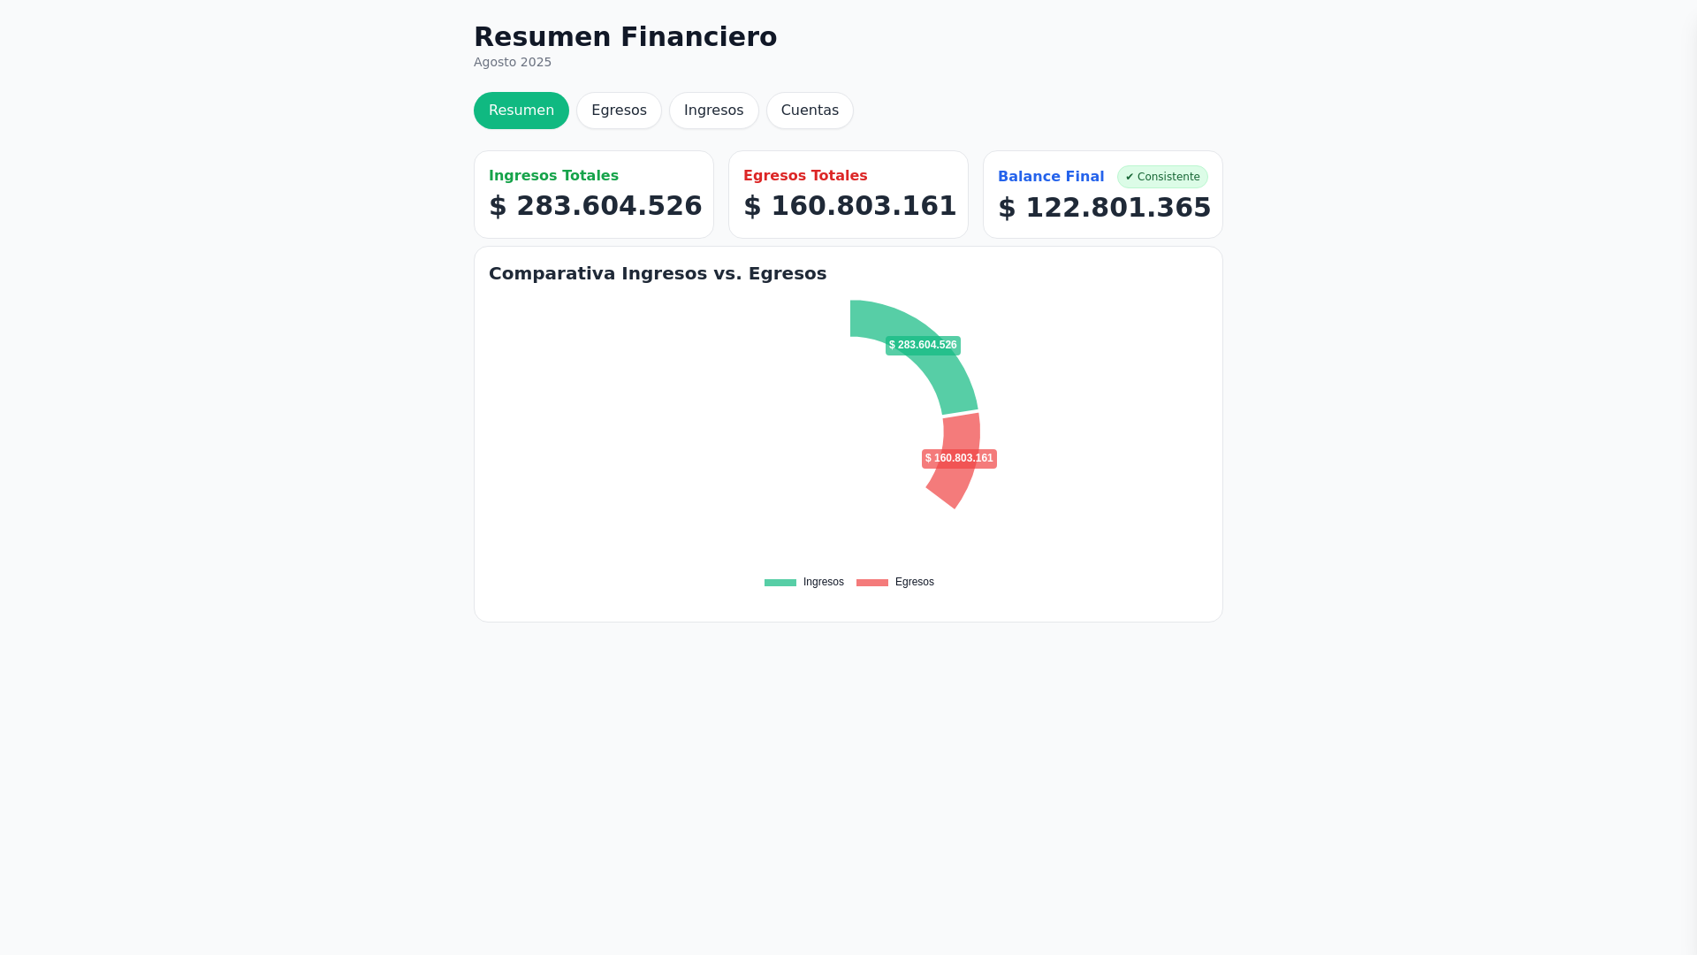Image resolution: width=1697 pixels, height=955 pixels.
Task: Click the $ 283.604.526 chart label
Action: point(923,346)
